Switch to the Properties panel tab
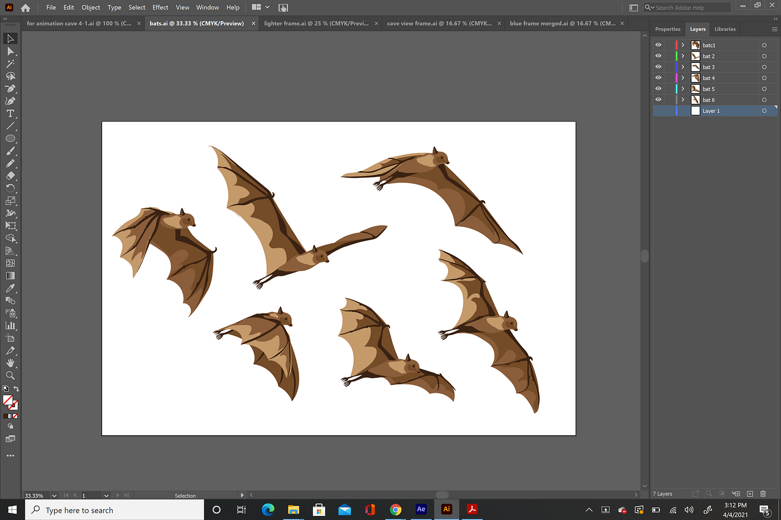Image resolution: width=781 pixels, height=520 pixels. pyautogui.click(x=667, y=29)
